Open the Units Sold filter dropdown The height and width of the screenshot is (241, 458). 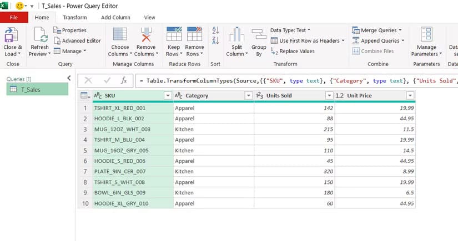point(329,96)
